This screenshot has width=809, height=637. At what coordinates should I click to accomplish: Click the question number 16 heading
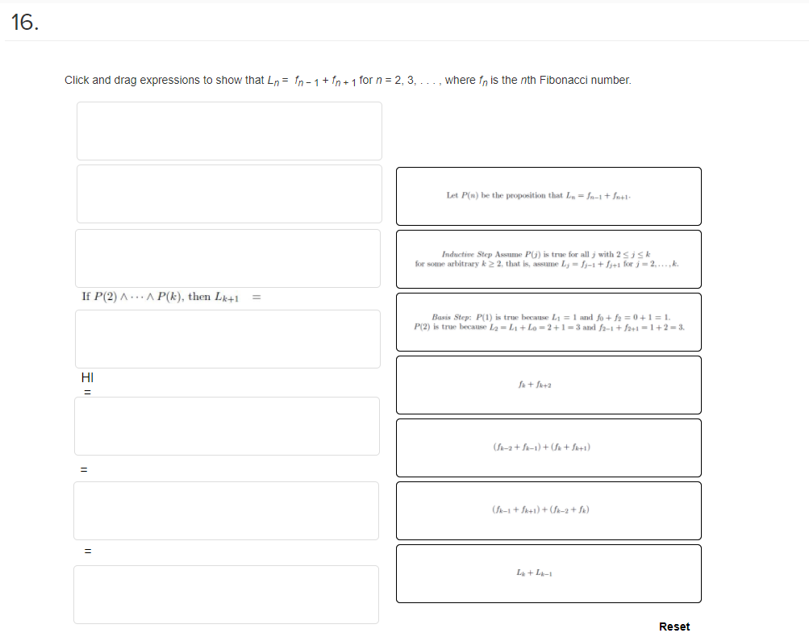24,23
